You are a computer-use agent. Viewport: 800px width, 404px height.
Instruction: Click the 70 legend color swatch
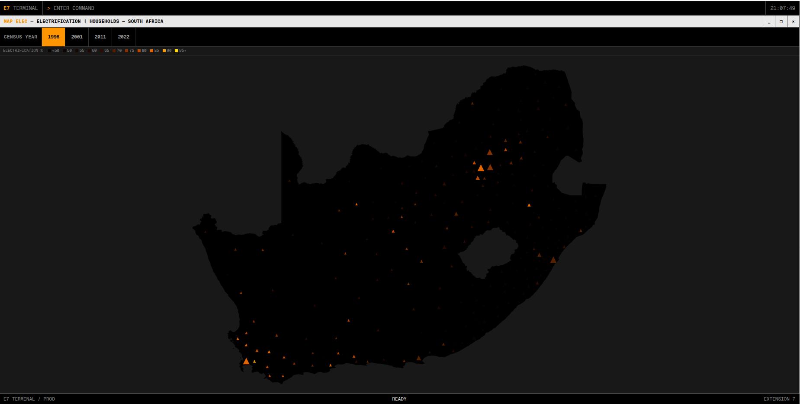[114, 51]
